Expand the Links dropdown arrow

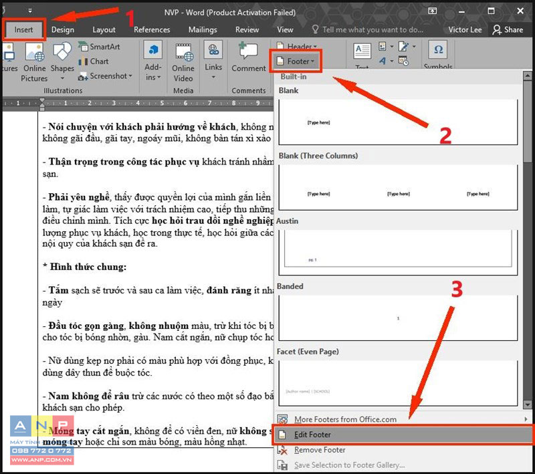point(213,77)
